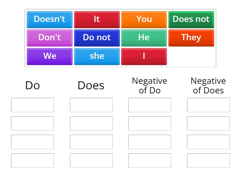
Task: Click the blue "Doesn't" word tile
Action: click(x=49, y=19)
